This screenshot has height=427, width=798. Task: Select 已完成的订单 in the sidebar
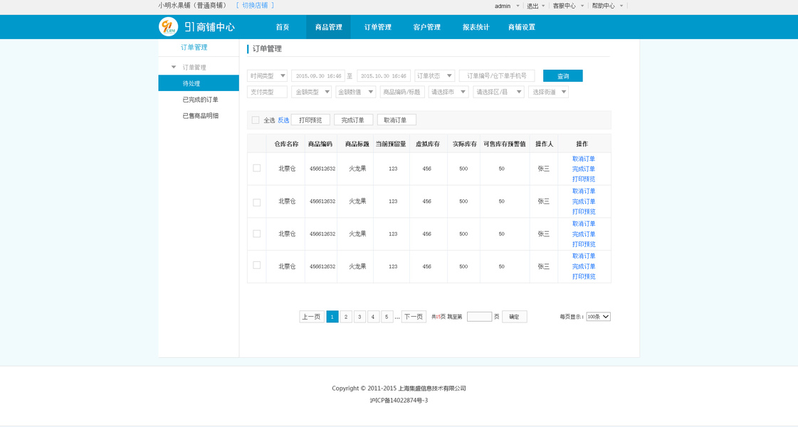pos(200,100)
